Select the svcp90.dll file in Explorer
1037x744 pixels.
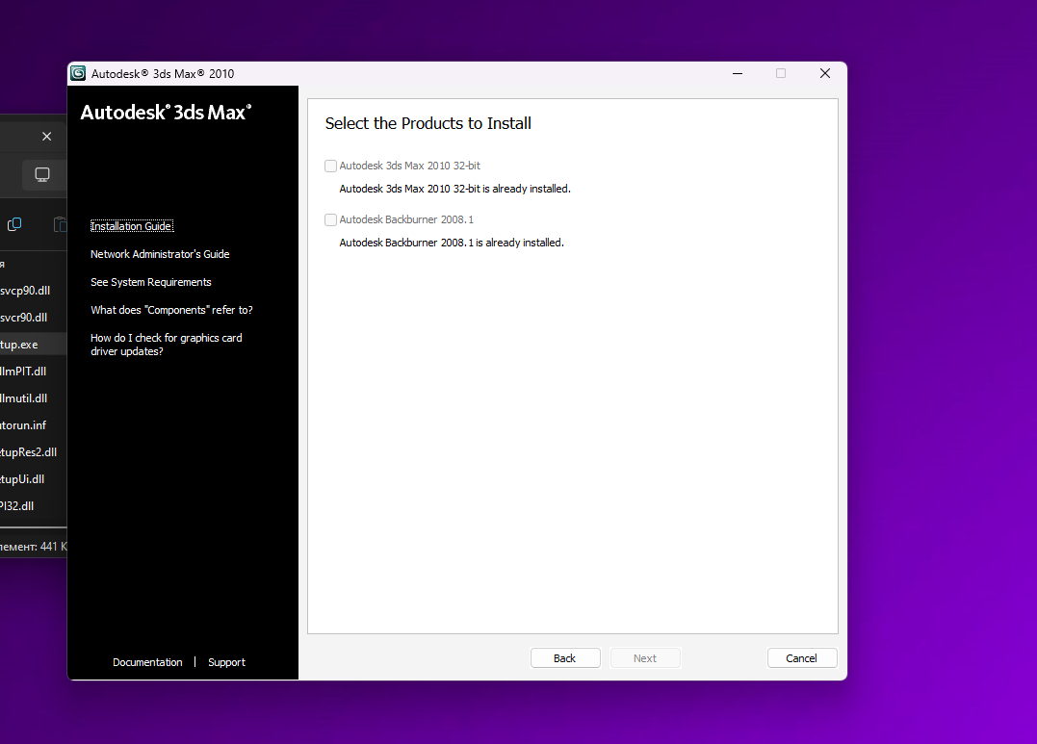(x=25, y=290)
